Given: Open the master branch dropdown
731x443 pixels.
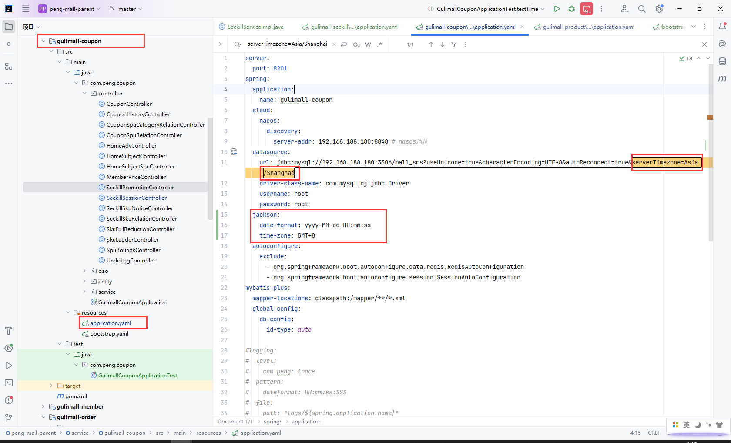Looking at the screenshot, I should coord(126,9).
